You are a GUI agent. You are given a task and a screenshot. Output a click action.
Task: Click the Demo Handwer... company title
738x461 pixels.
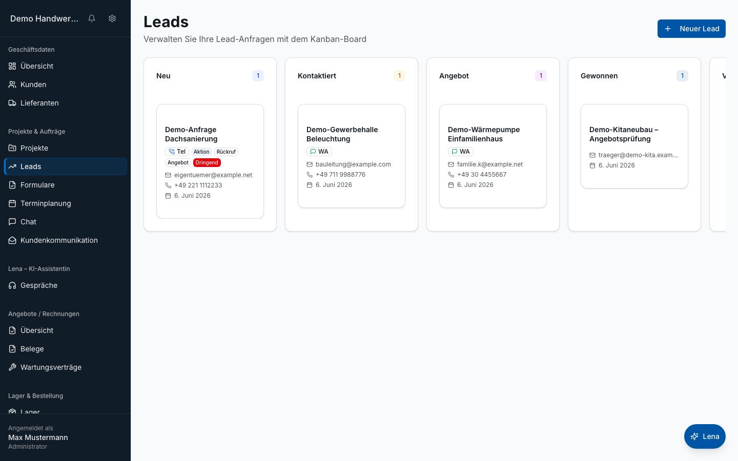coord(44,18)
